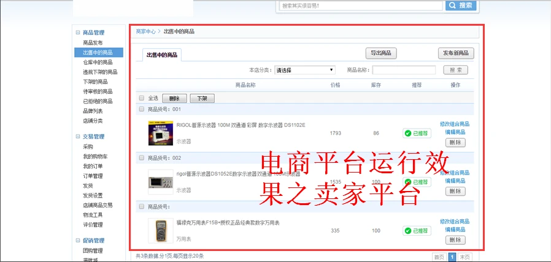Open 发货设置 in the sidebar
This screenshot has width=551, height=262.
[93, 195]
